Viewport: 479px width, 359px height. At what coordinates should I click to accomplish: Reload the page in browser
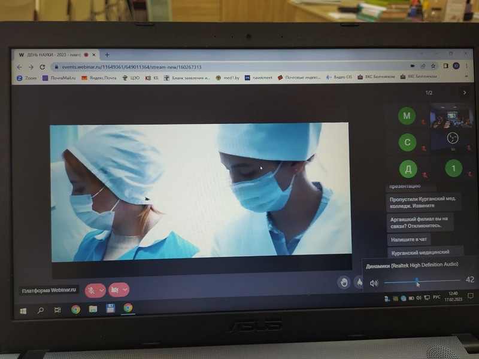(42, 67)
